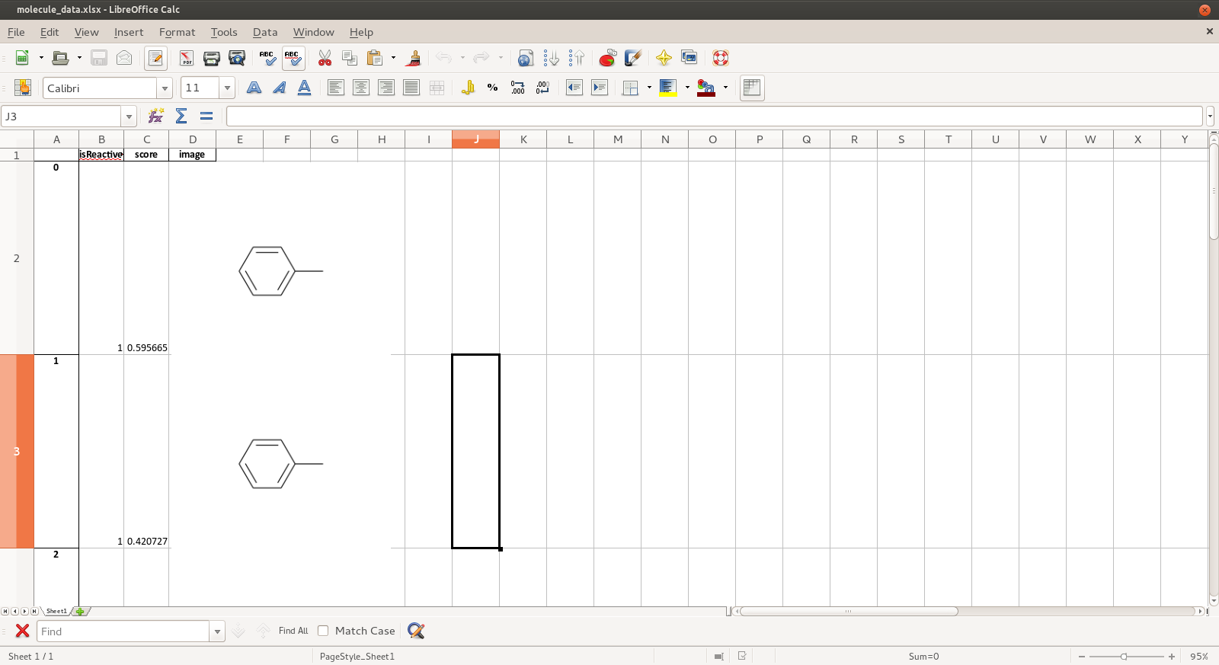1219x665 pixels.
Task: Increase the cell indent
Action: coord(600,88)
